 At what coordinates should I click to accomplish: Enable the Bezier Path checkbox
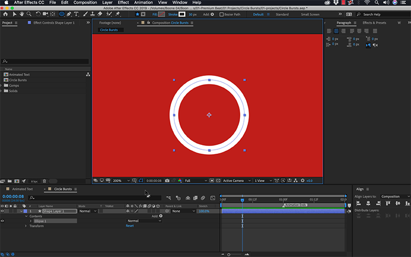click(222, 14)
